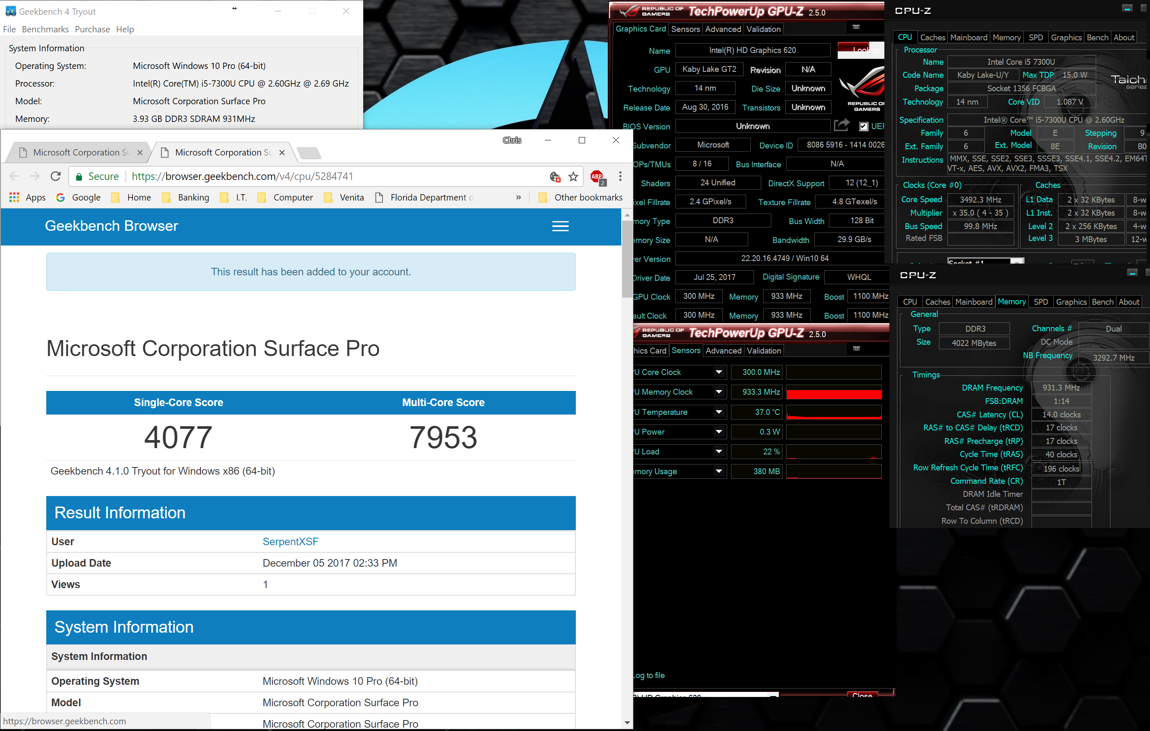Open Other bookmarks folder

[580, 197]
